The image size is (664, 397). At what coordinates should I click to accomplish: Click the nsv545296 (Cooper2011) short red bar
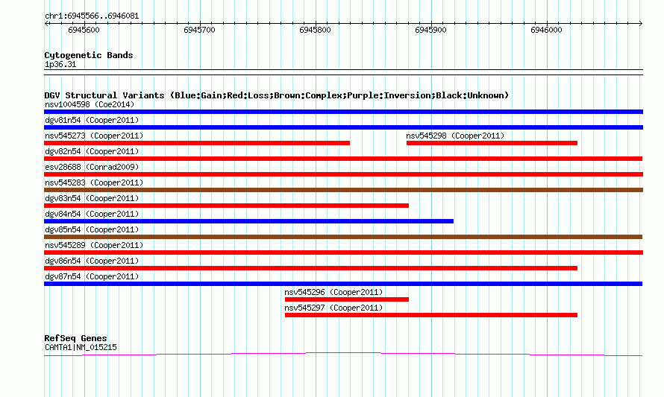click(x=347, y=299)
